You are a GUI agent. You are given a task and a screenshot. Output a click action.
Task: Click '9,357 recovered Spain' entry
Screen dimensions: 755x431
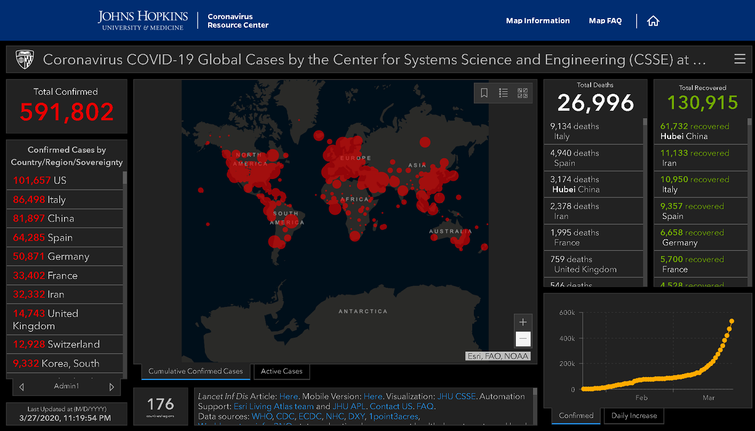tap(701, 211)
